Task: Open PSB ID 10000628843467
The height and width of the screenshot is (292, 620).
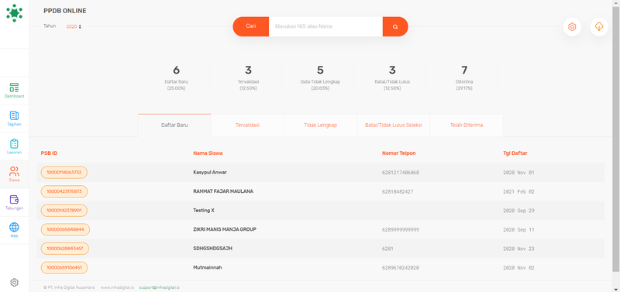Action: point(65,249)
